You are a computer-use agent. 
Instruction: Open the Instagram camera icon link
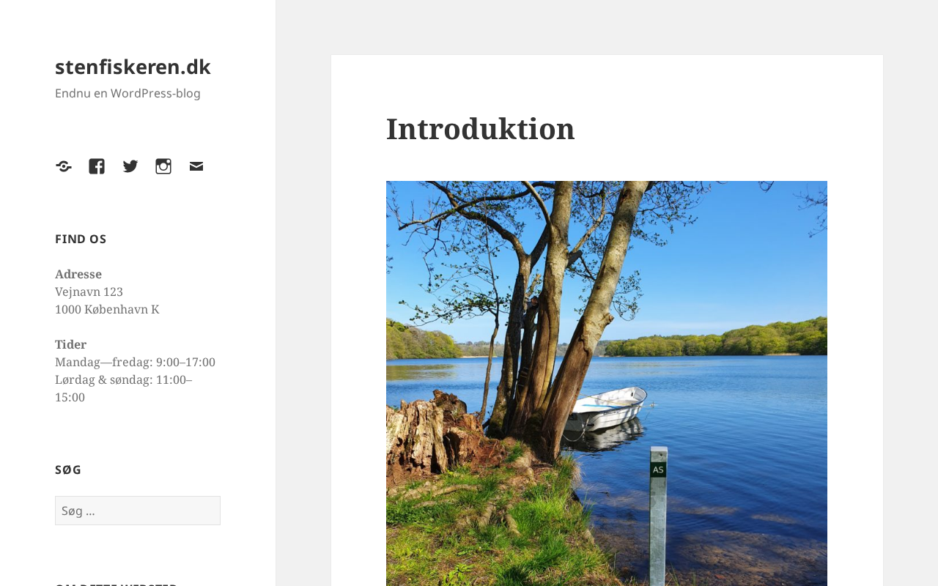(x=163, y=166)
